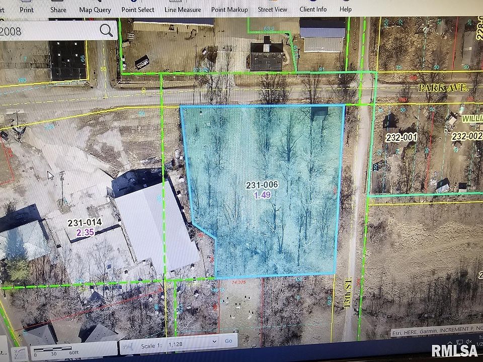The image size is (483, 362).
Task: Click the muted volume icon in tray
Action: (469, 341)
